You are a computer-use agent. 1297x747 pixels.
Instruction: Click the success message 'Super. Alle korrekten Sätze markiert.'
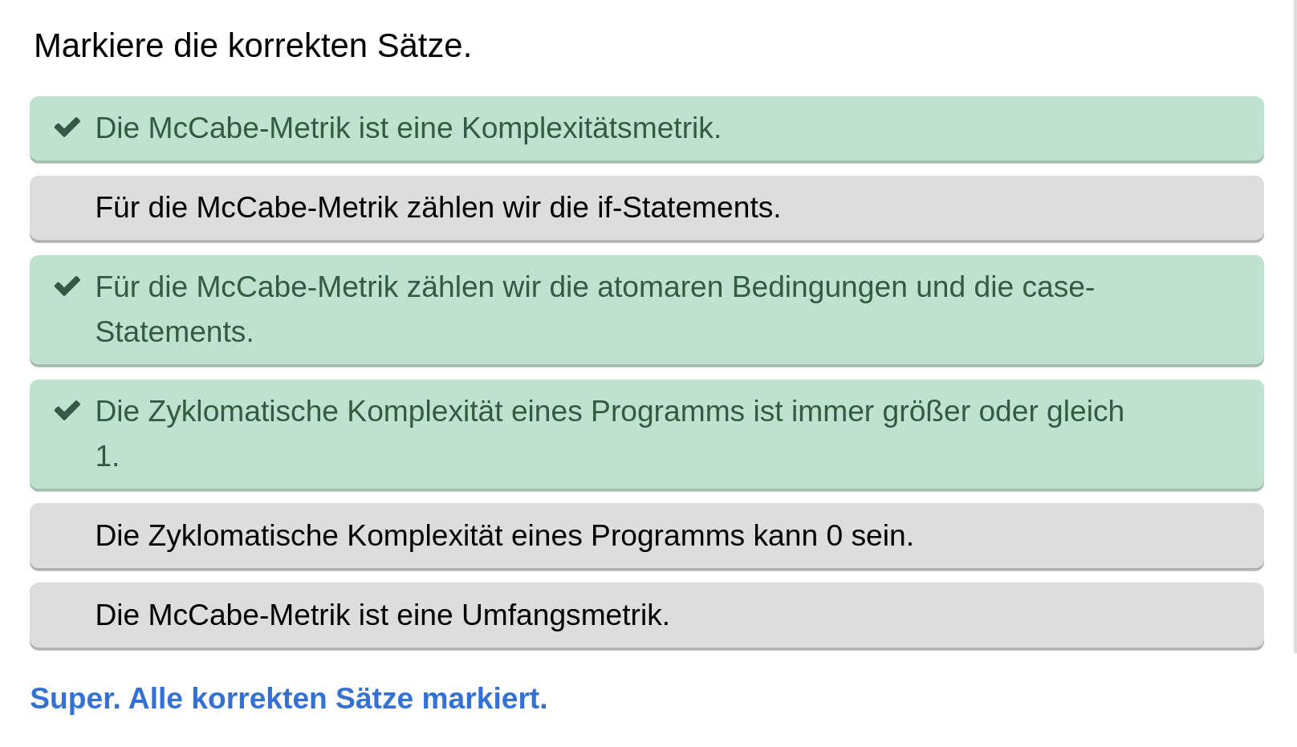pyautogui.click(x=289, y=698)
